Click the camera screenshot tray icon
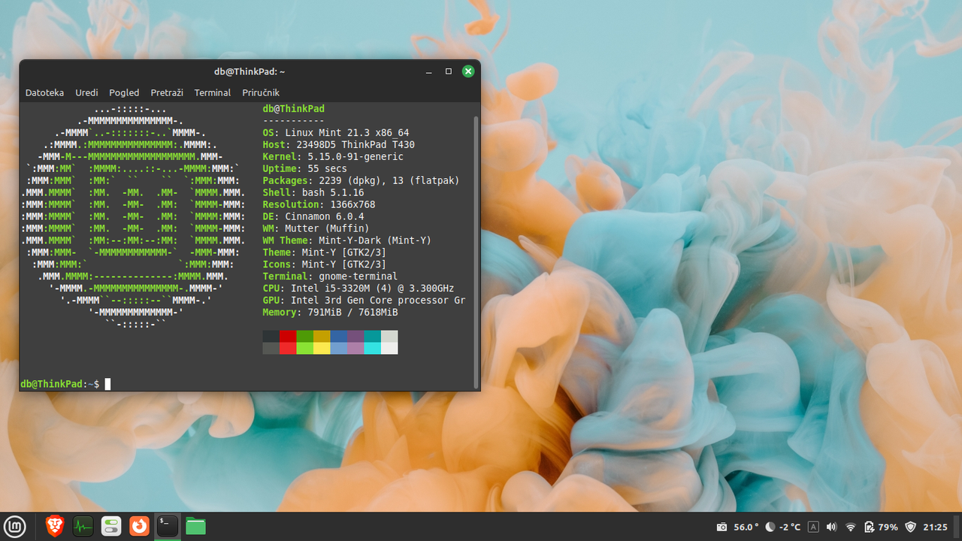Screen dimensions: 962x541 click(721, 527)
